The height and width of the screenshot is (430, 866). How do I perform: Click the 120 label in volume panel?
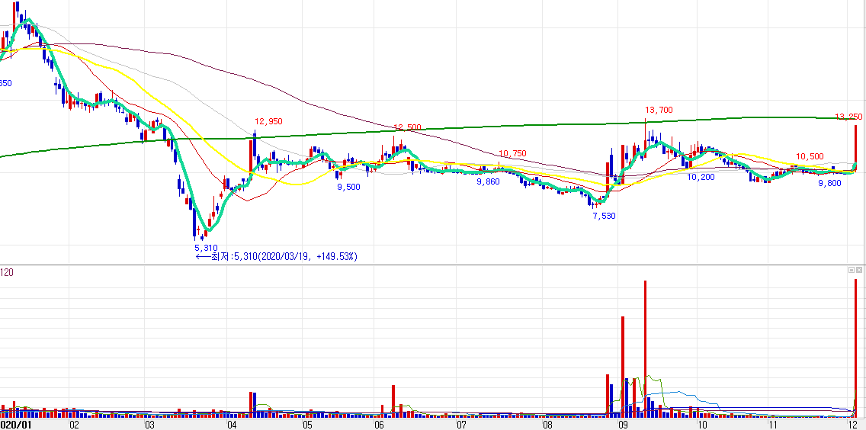point(7,271)
